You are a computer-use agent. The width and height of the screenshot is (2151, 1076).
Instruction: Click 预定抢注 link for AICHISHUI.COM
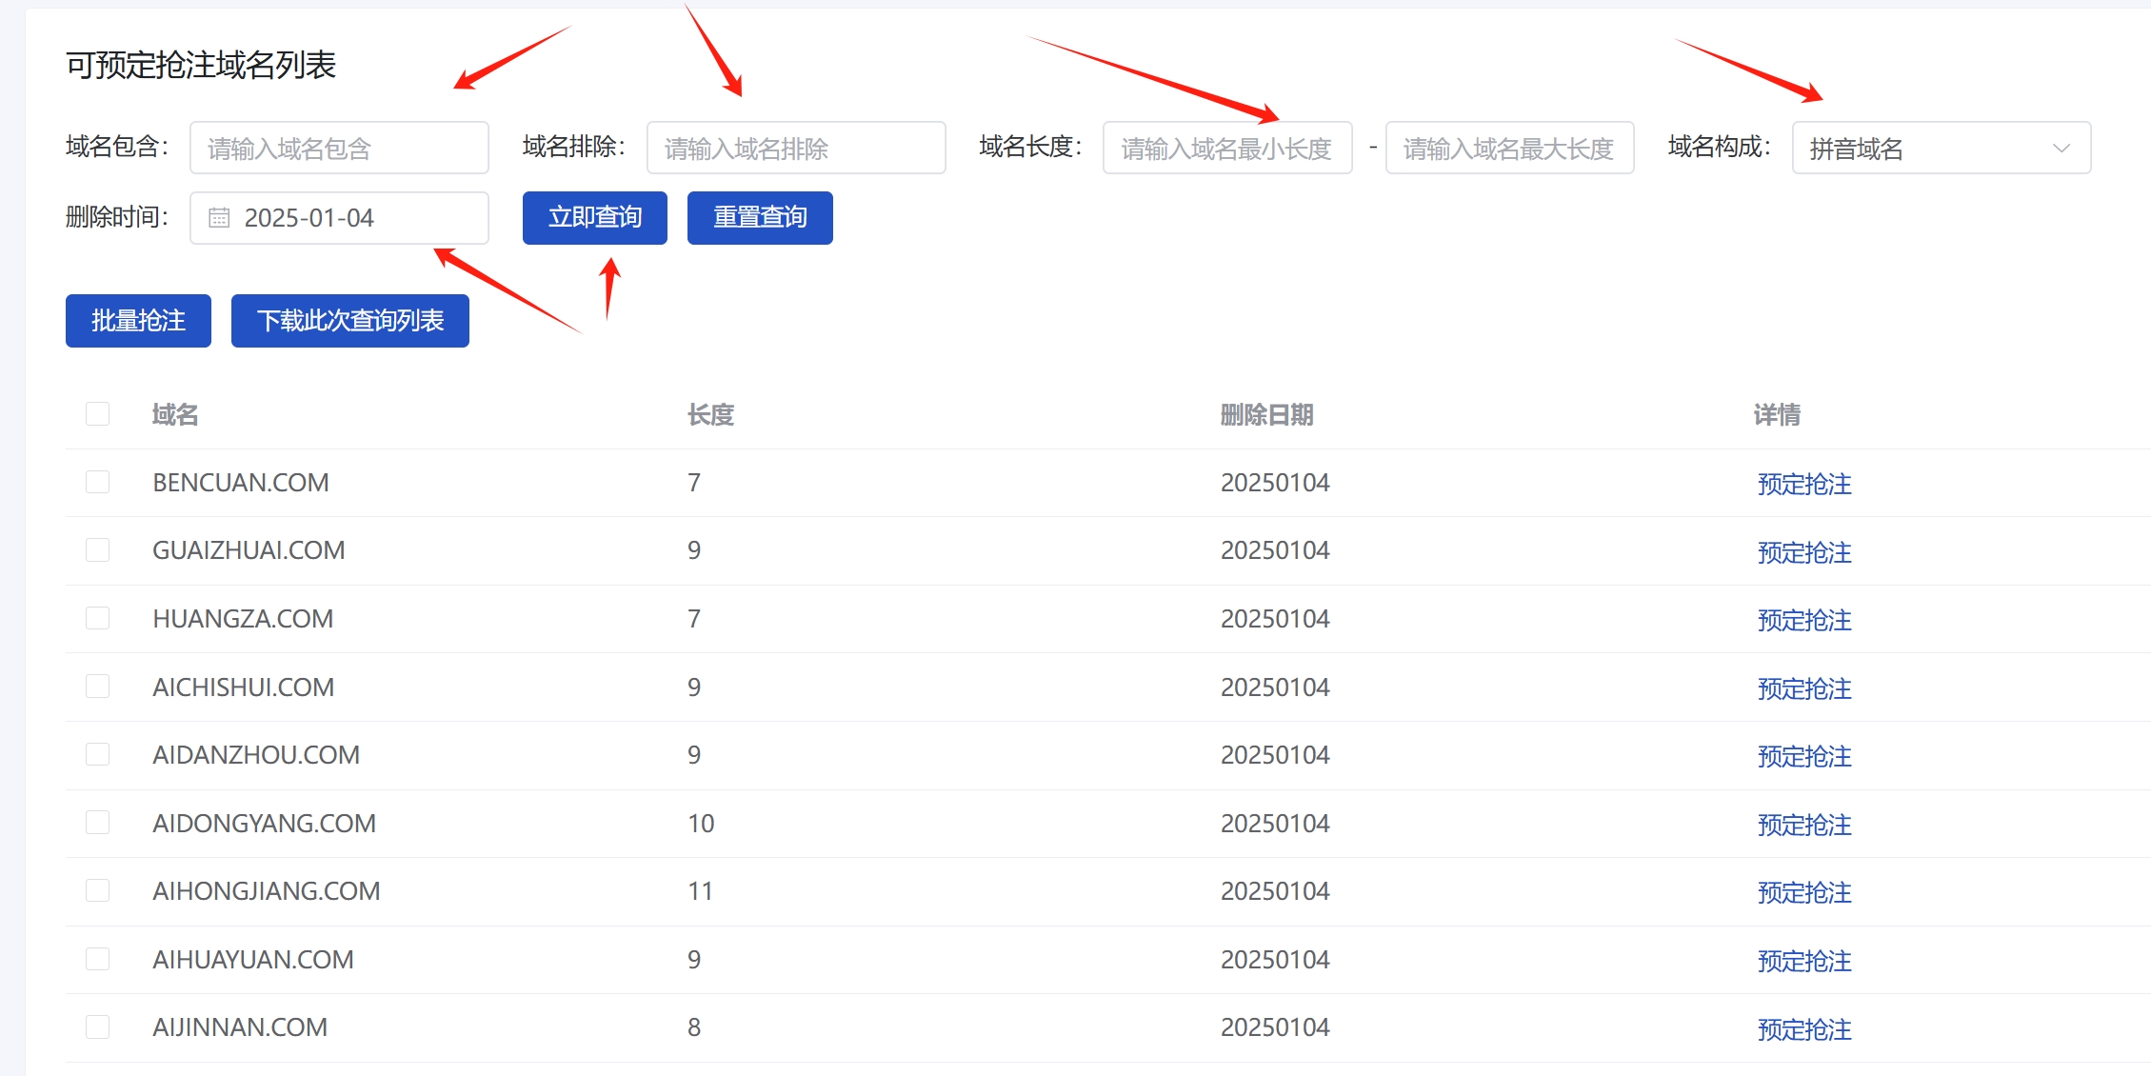pyautogui.click(x=1804, y=688)
